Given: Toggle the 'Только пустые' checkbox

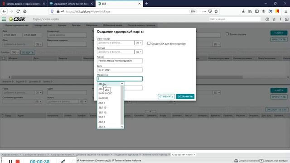Looking at the screenshot, I should (x=227, y=34).
